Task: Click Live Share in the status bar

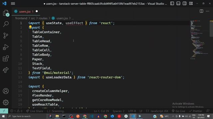Action: [35, 111]
